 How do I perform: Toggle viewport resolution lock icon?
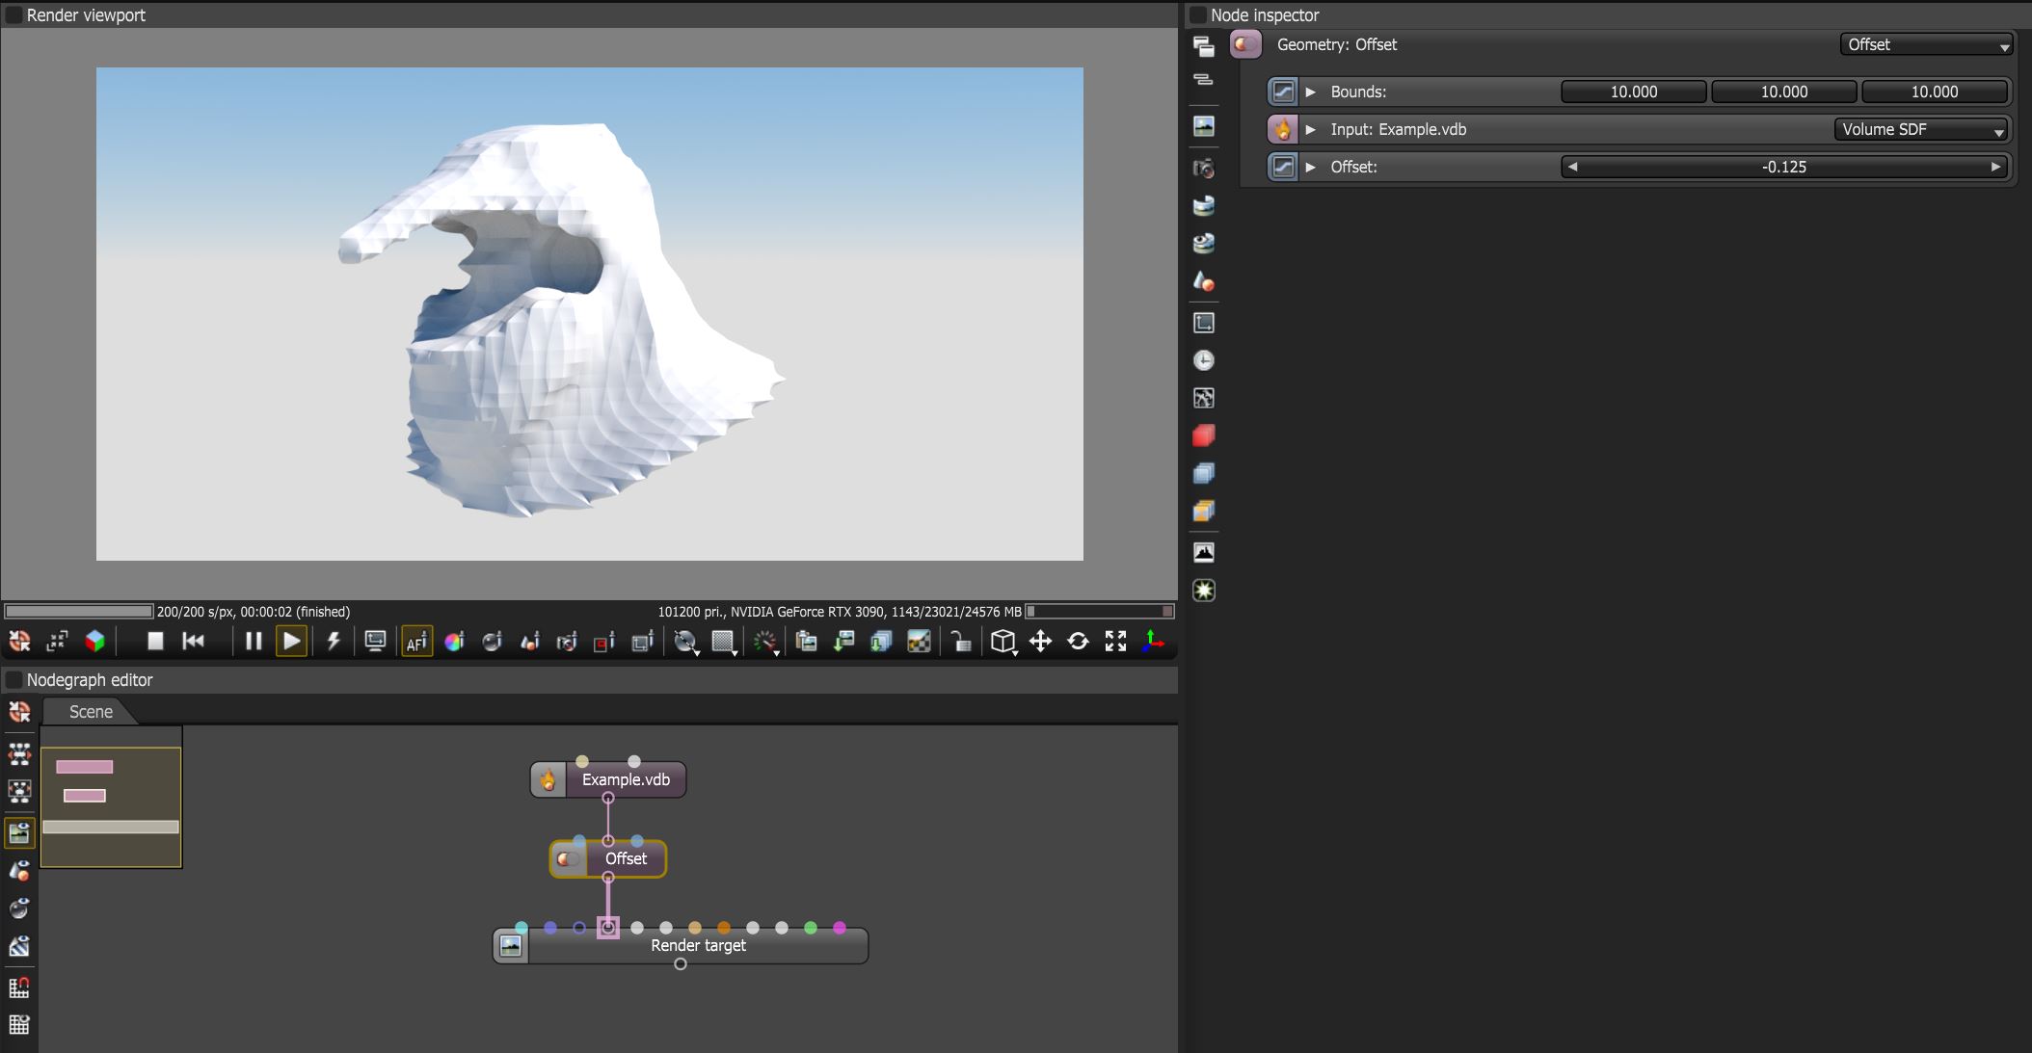click(57, 641)
